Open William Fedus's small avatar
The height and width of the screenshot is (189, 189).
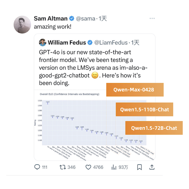pos(42,43)
